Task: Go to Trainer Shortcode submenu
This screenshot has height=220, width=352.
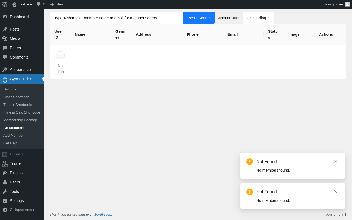Action: click(x=17, y=105)
